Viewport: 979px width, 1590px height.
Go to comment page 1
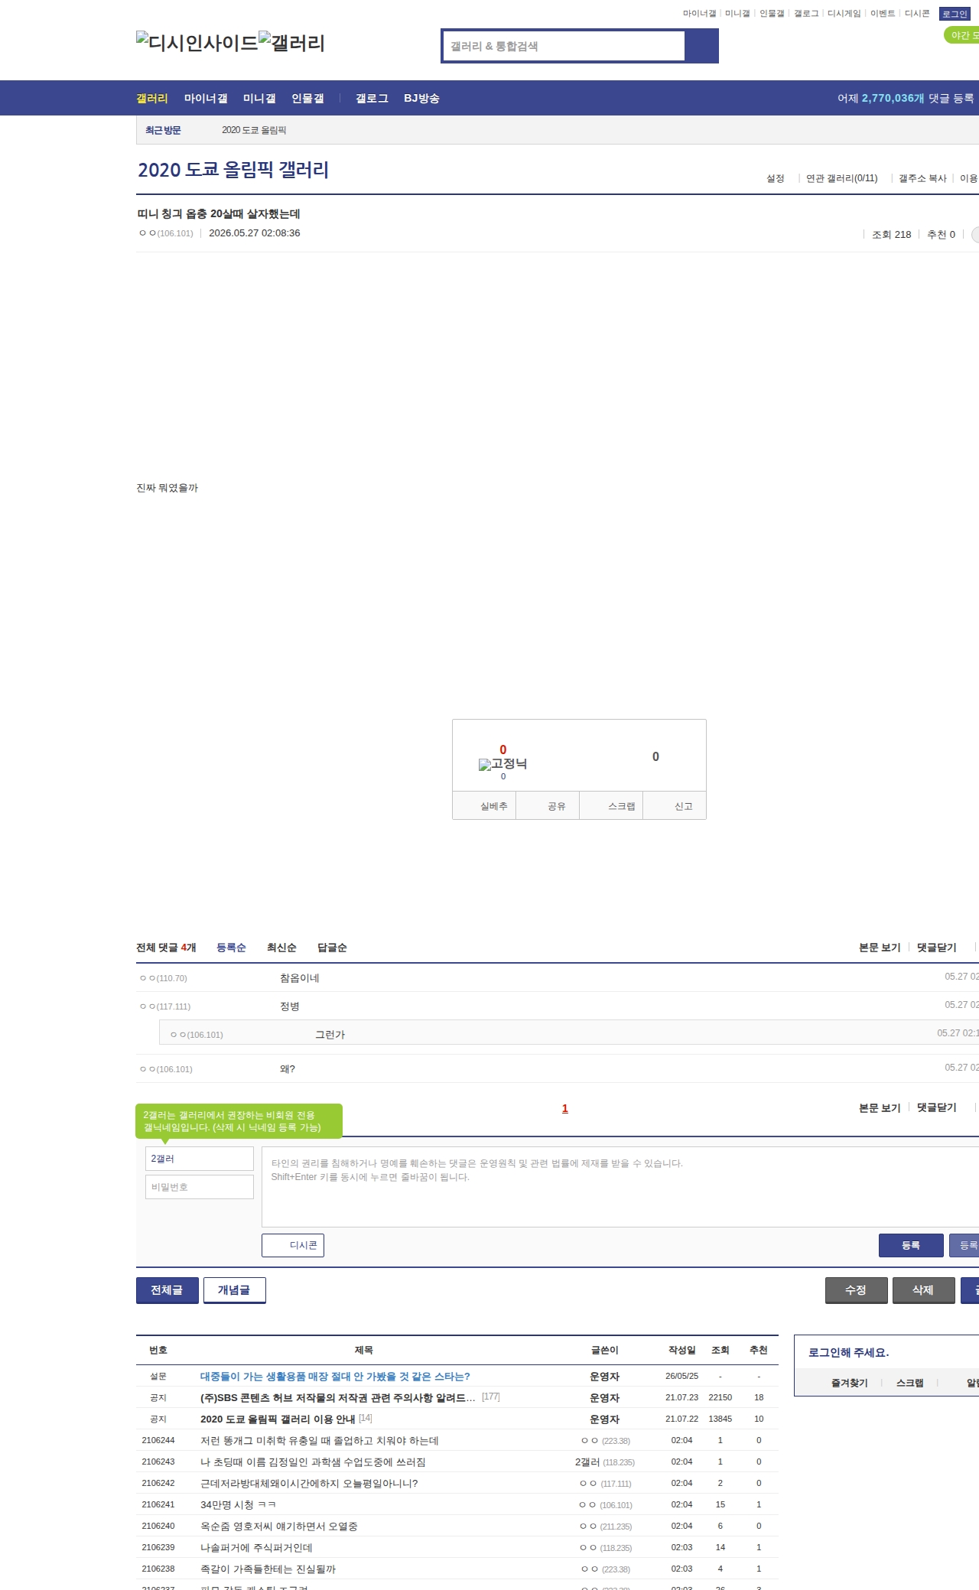[x=565, y=1108]
